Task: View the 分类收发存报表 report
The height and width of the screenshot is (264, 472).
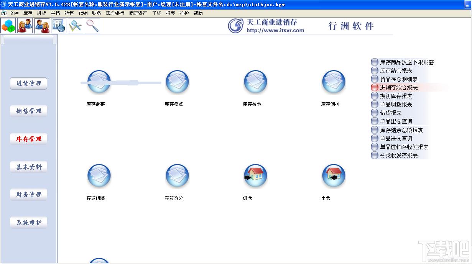Action: [394, 155]
